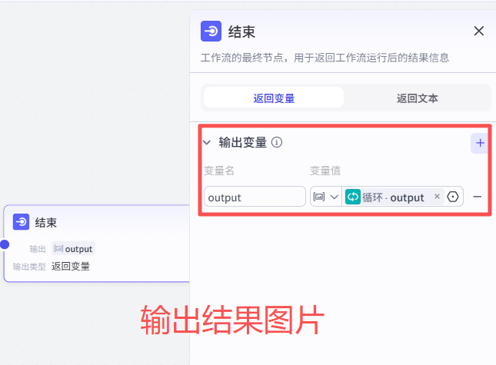496x365 pixels.
Task: Open the 循环 · output variable selector
Action: [393, 197]
